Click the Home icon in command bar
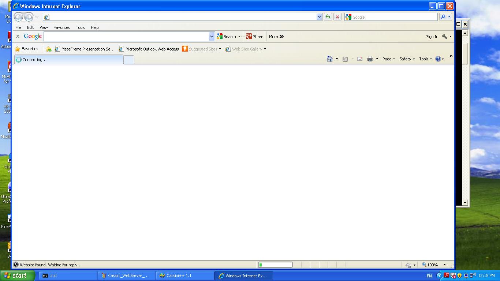 (330, 59)
